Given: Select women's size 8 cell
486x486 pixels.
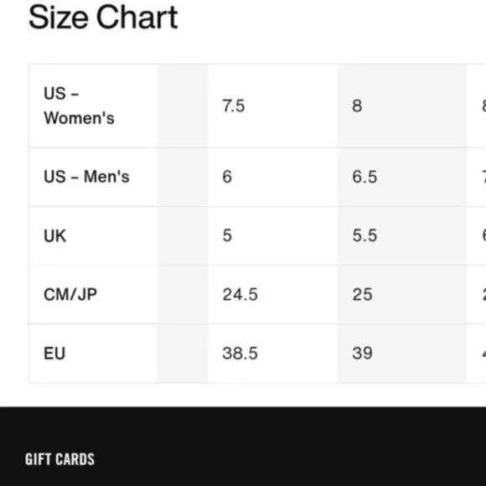Looking at the screenshot, I should 402,106.
